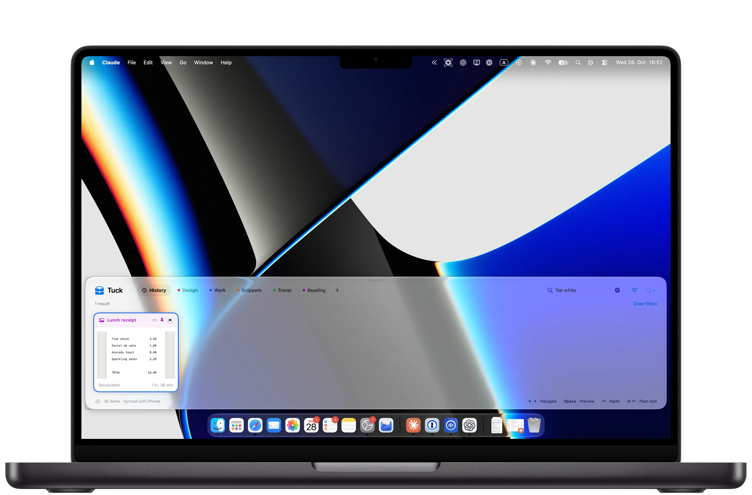752x495 pixels.
Task: Open the Work pinboard tab
Action: 217,290
